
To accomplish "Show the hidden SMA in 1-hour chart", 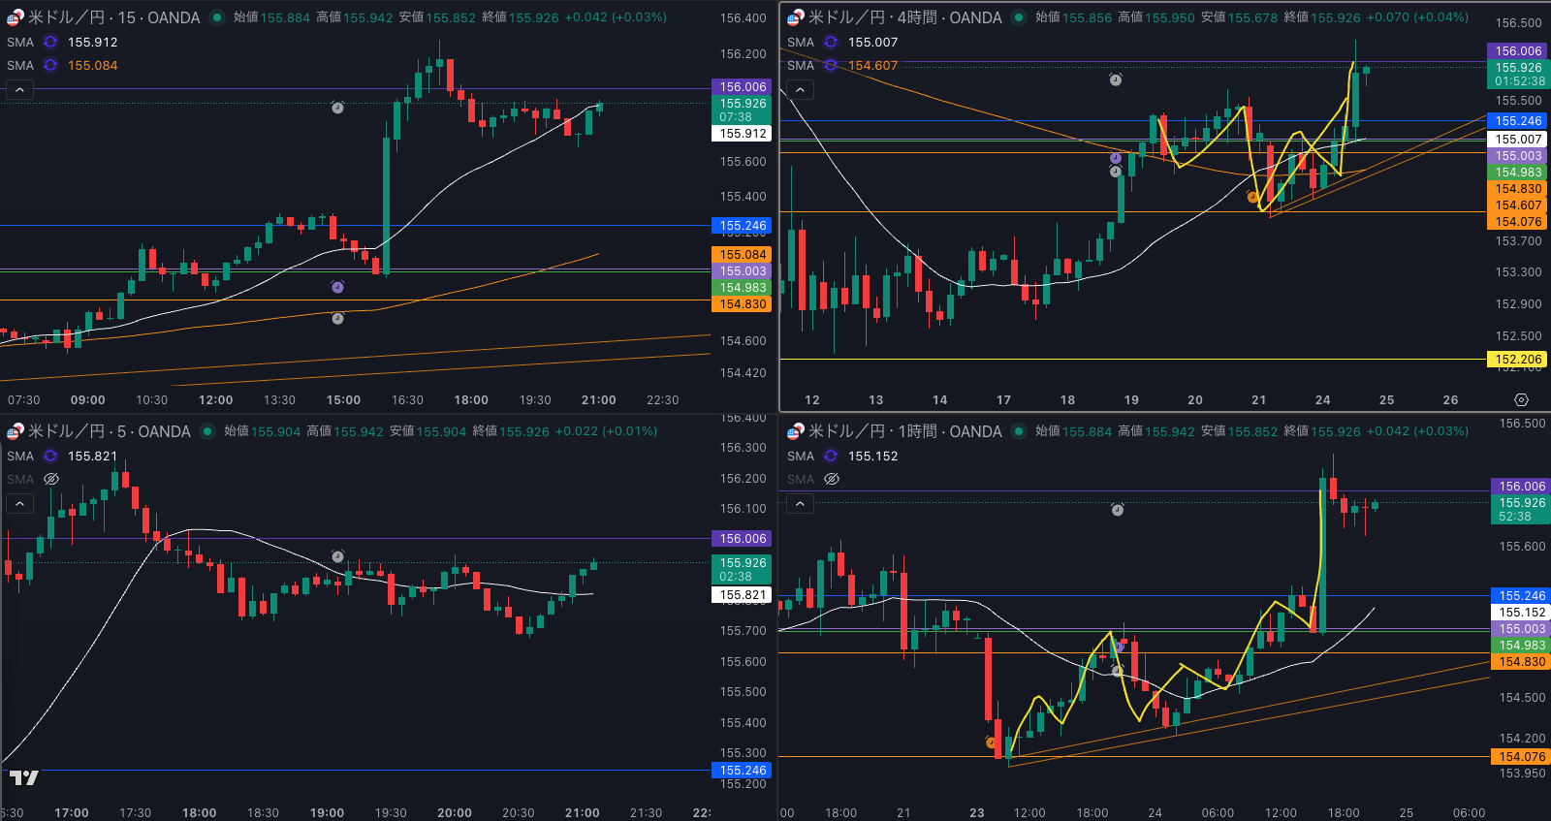I will pos(831,480).
